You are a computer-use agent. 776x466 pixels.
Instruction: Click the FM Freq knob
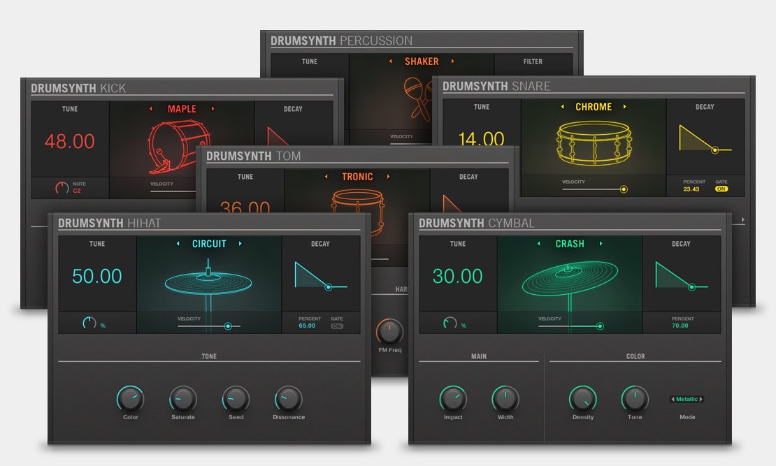pos(389,331)
